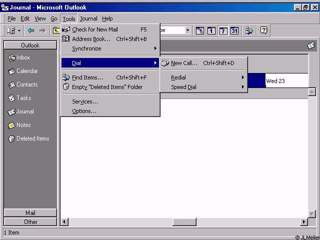Click the Up One Level folder icon
Viewport: 320px width, 240px height.
click(x=56, y=30)
